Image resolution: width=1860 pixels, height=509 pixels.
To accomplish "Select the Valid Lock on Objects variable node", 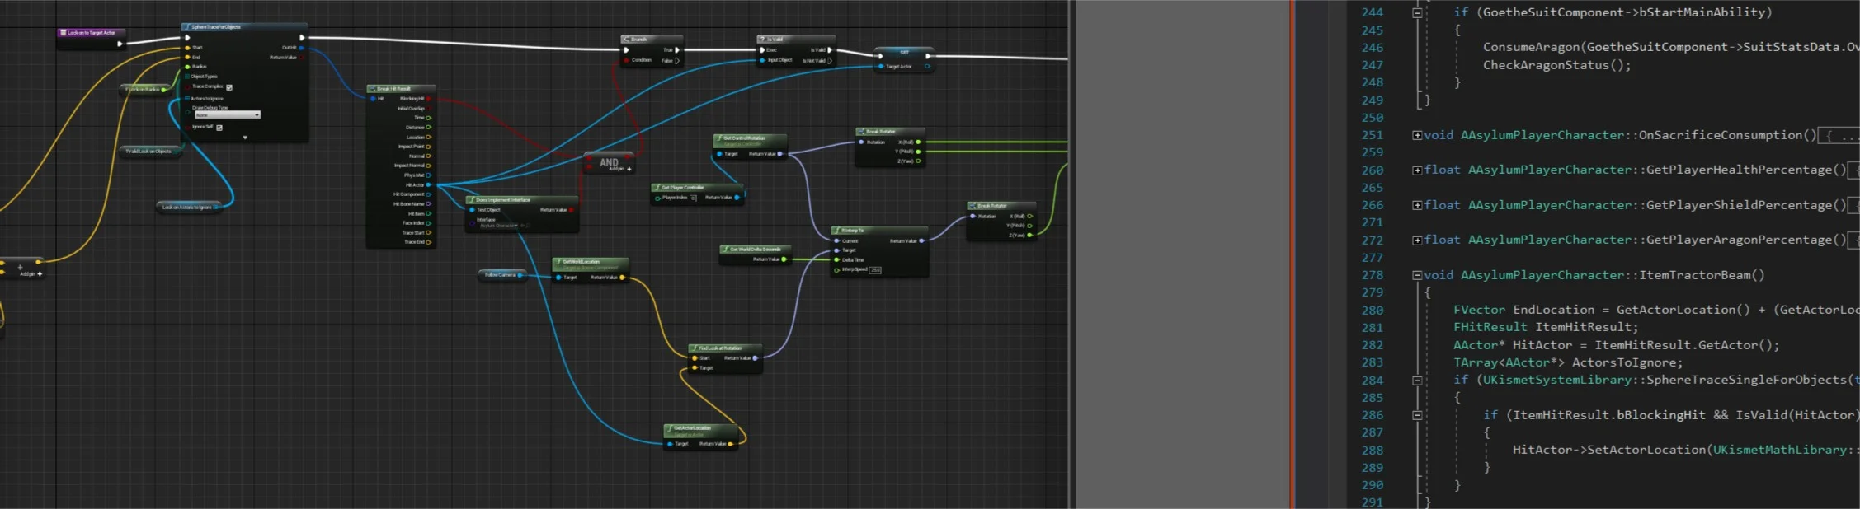I will pos(150,152).
